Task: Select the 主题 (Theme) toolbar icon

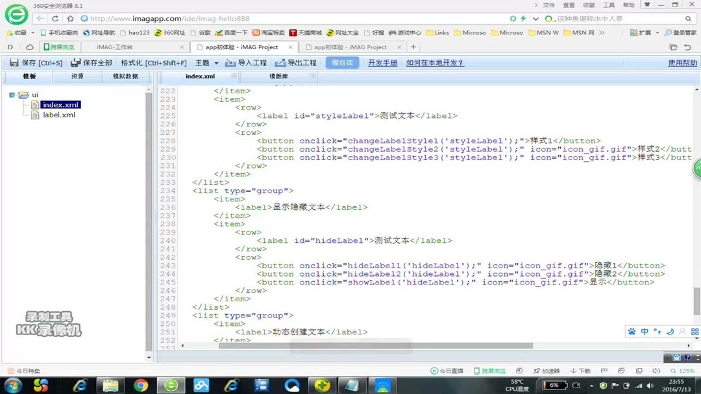Action: tap(204, 62)
